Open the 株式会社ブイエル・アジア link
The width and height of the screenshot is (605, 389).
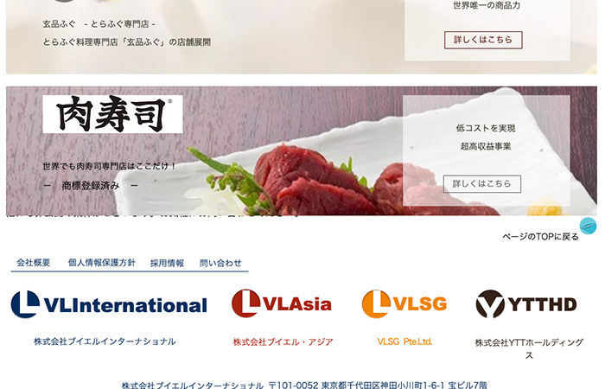283,342
